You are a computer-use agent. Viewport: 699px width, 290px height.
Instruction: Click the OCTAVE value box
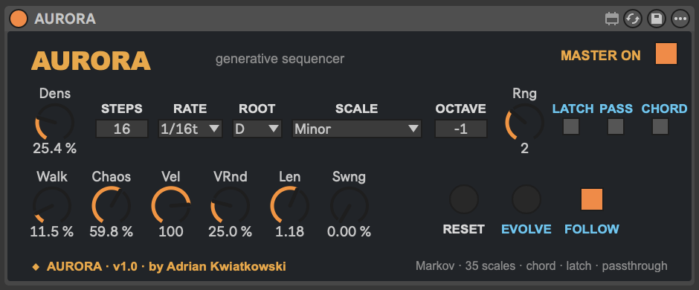461,129
